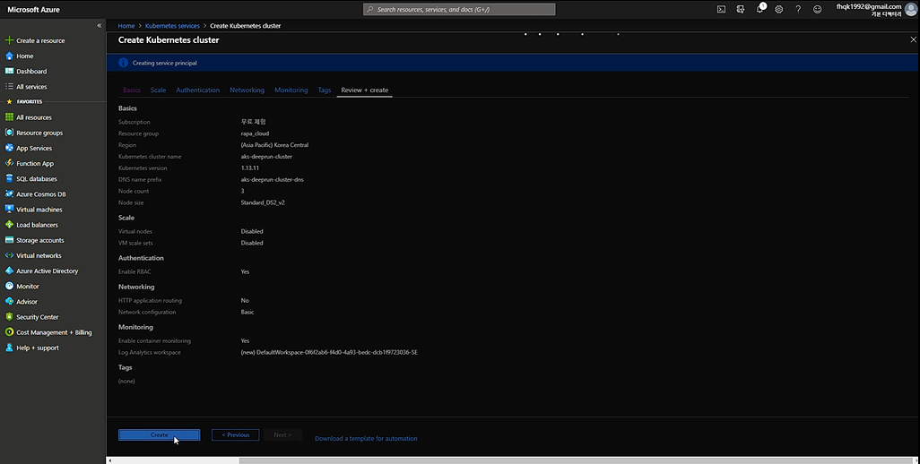Click the All resources grid icon

[9, 117]
